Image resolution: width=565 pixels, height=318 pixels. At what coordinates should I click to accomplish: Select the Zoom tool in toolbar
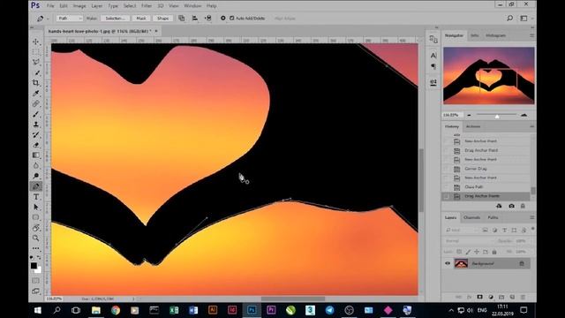click(35, 238)
